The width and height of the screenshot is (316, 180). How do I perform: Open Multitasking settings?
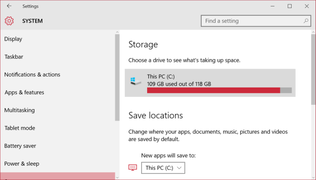click(19, 110)
